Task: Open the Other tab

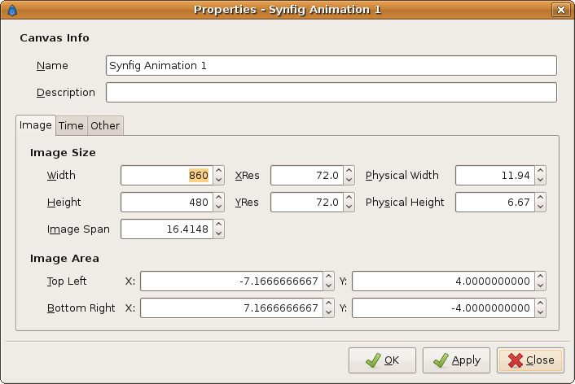Action: [105, 125]
